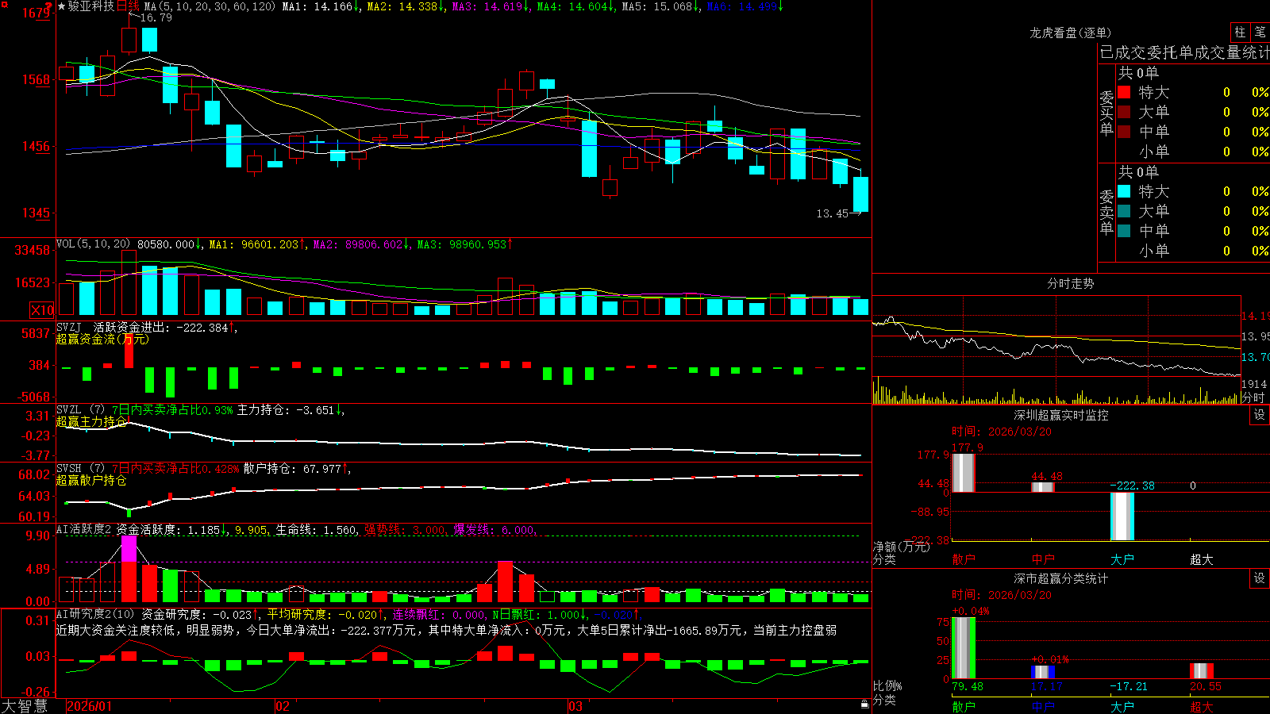The image size is (1270, 714).
Task: Click the 17.17 bar for 中户
Action: click(x=1043, y=673)
